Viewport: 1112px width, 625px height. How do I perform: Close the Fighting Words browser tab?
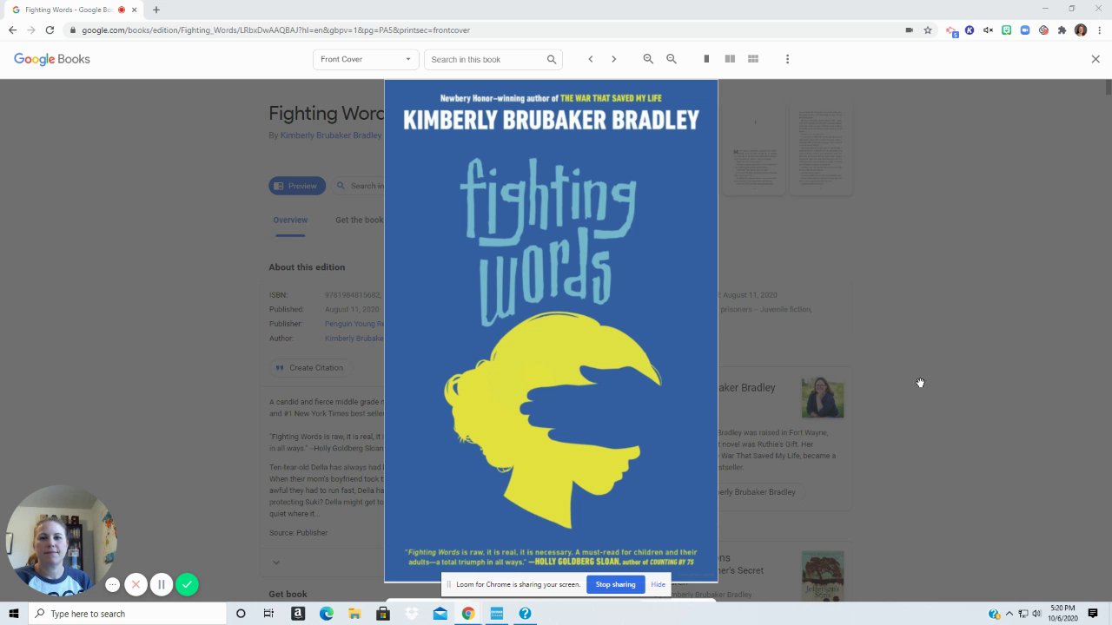click(x=134, y=10)
